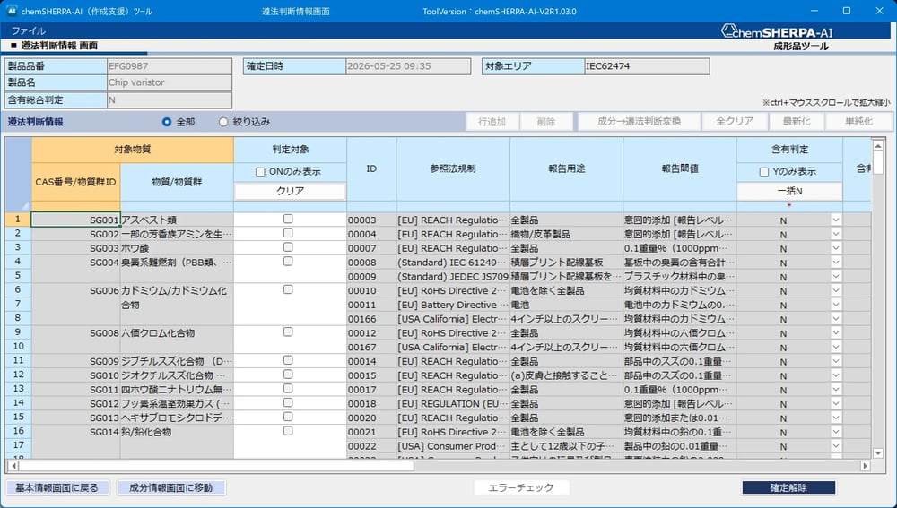Click the ホウ酸 substance cell

(177, 248)
